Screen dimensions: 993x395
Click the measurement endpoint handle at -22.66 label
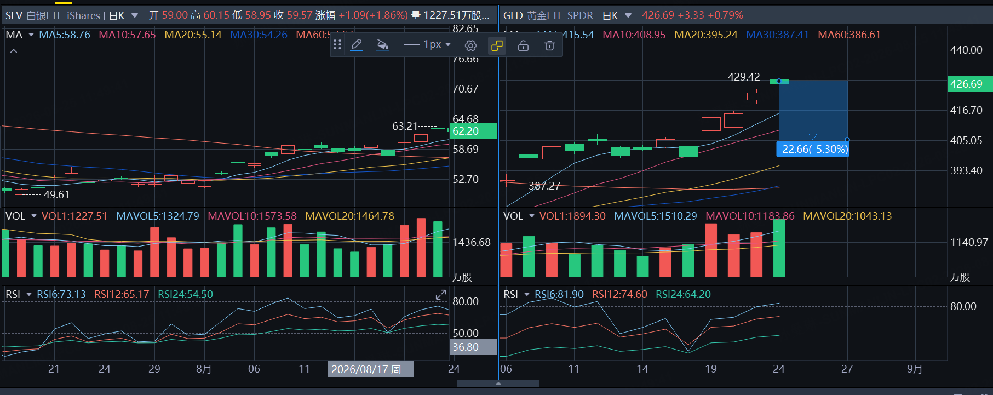[x=847, y=140]
